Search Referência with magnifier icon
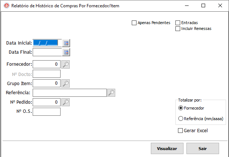229x157 pixels. [x=111, y=93]
